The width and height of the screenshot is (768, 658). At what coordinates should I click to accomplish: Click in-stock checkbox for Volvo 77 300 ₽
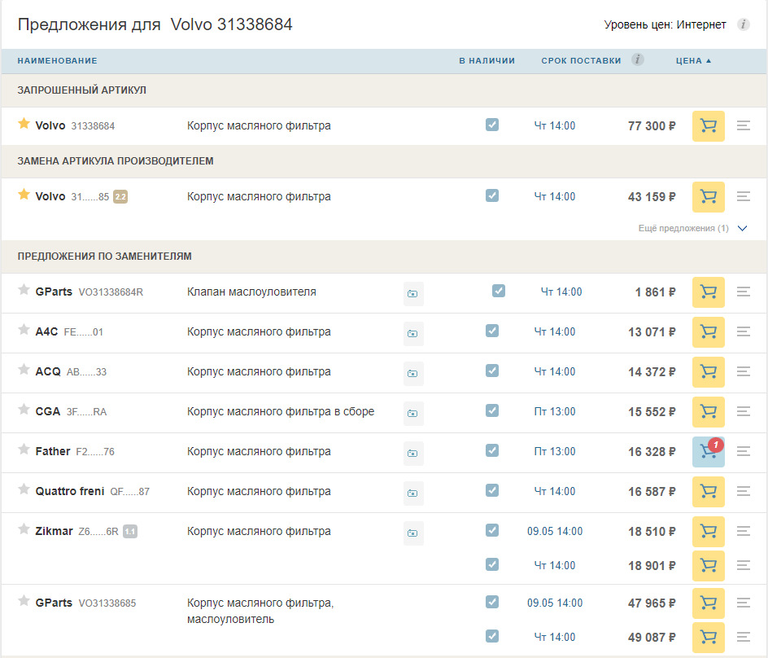pyautogui.click(x=492, y=125)
